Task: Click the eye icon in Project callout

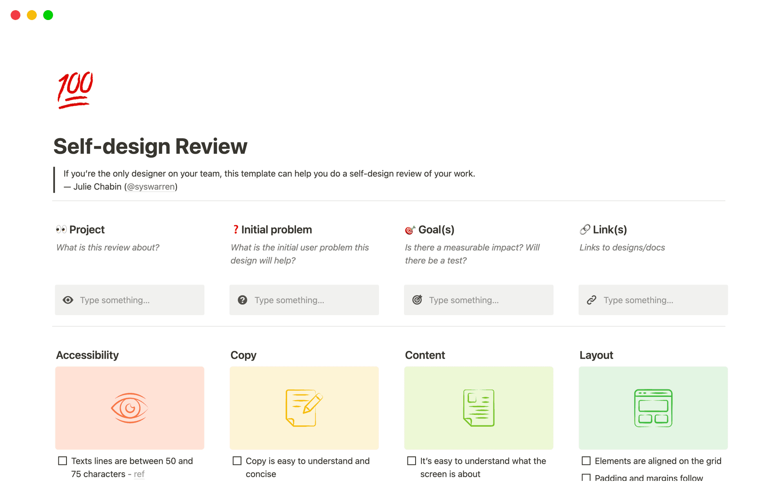Action: [x=68, y=300]
